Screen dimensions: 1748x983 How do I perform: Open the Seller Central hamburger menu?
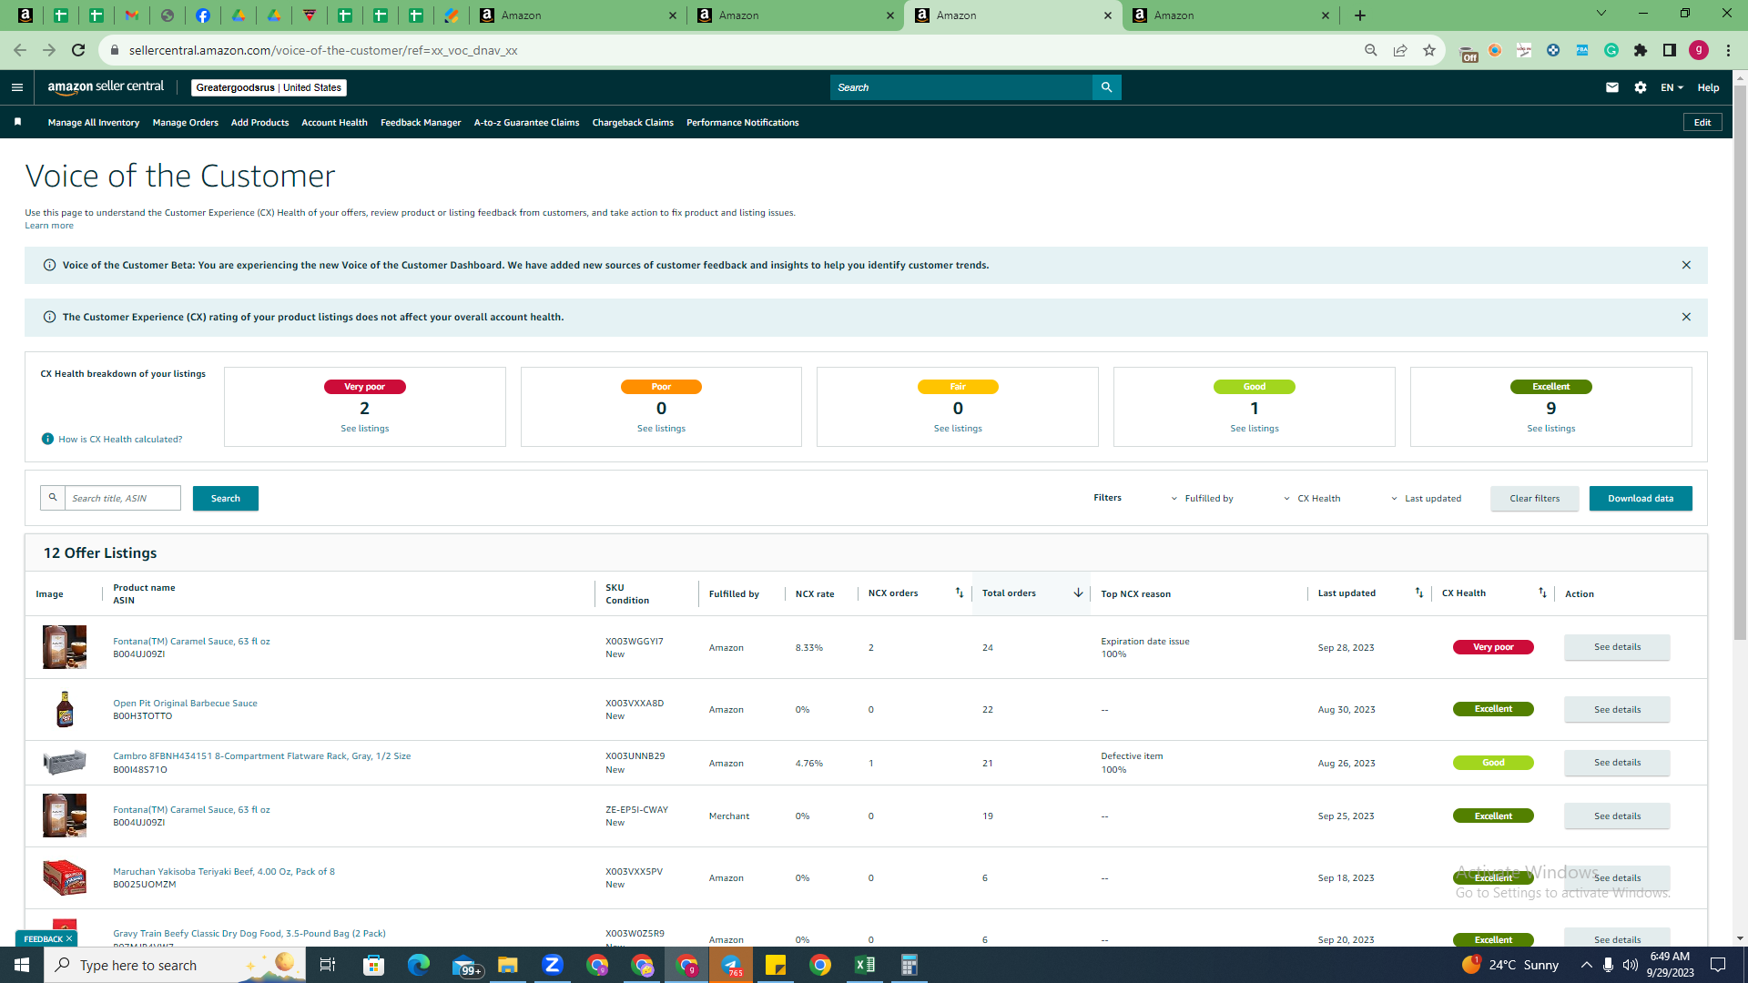click(x=16, y=87)
